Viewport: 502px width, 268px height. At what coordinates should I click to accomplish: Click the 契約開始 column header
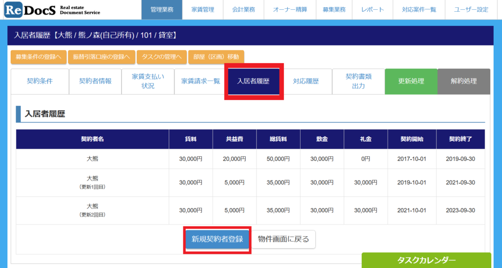[412, 139]
